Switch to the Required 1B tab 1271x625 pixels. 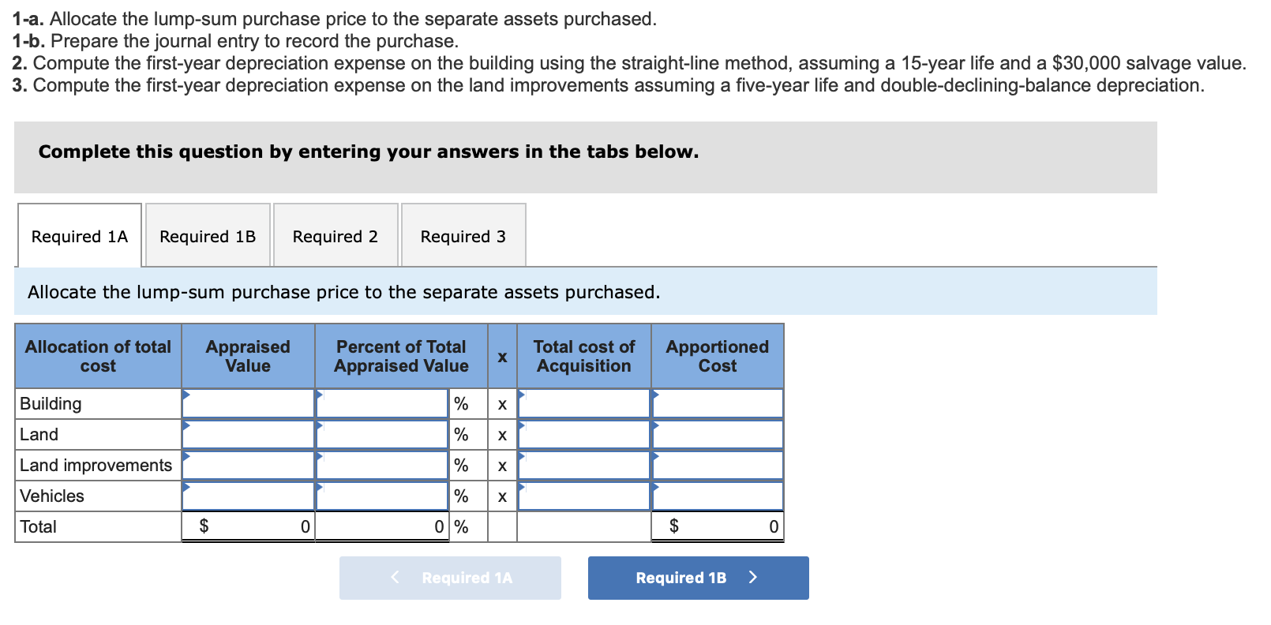tap(208, 235)
